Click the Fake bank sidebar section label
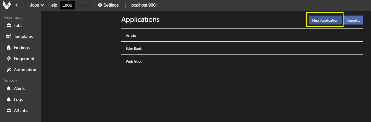The height and width of the screenshot is (122, 371). (x=13, y=18)
